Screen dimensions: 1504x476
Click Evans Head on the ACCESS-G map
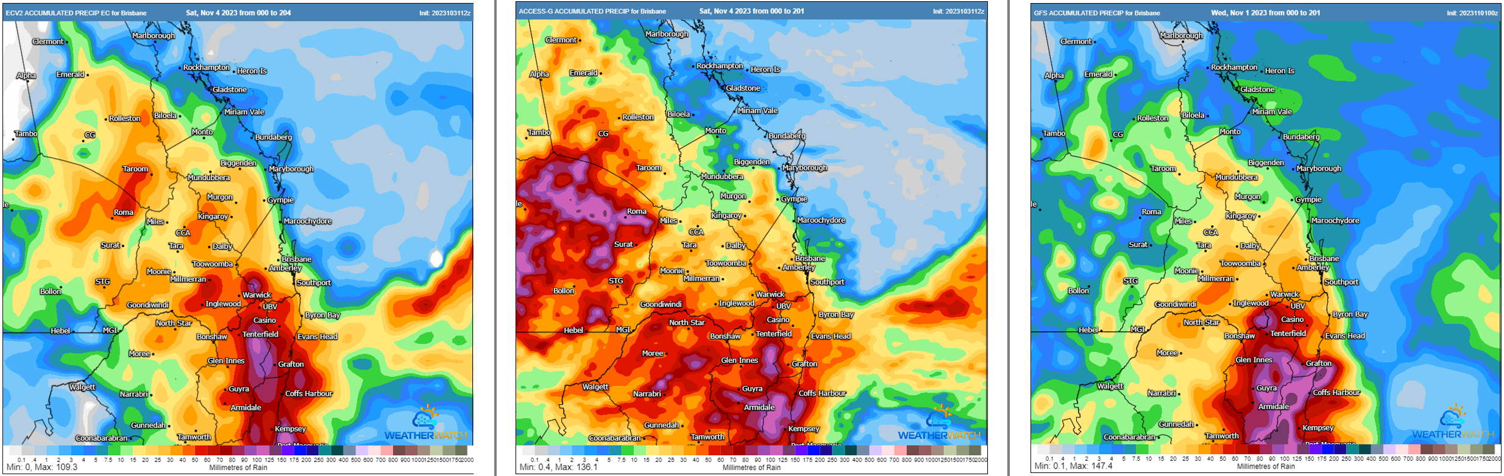(x=831, y=336)
